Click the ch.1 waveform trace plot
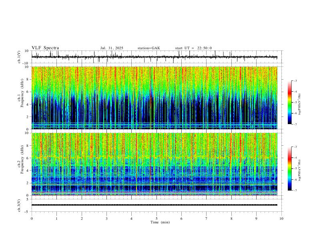 coord(154,57)
